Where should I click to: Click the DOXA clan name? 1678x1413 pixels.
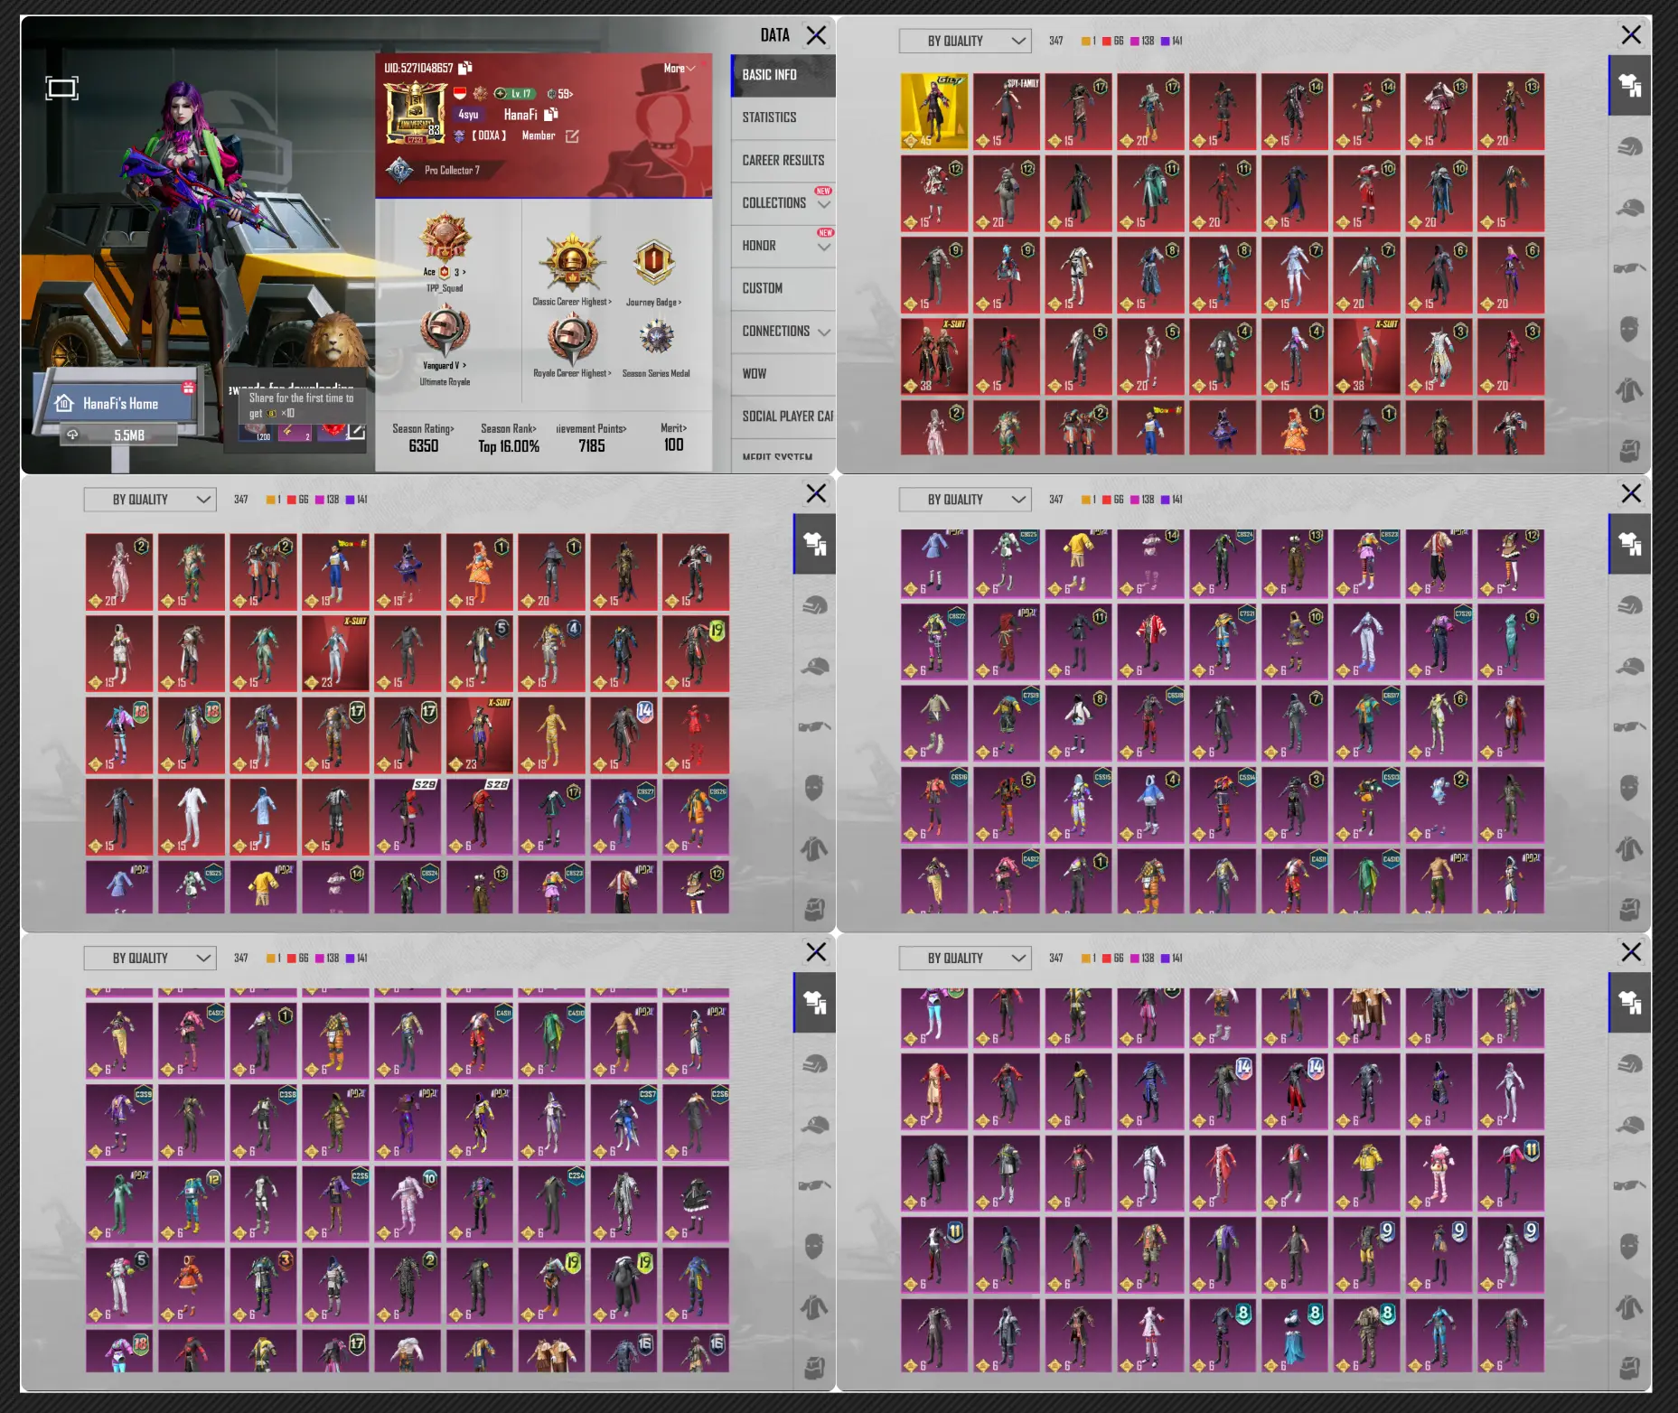click(x=488, y=136)
